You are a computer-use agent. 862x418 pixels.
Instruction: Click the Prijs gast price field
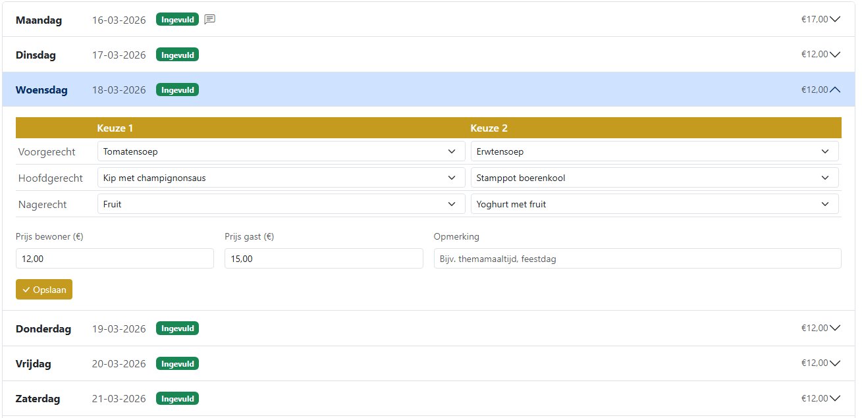[323, 259]
